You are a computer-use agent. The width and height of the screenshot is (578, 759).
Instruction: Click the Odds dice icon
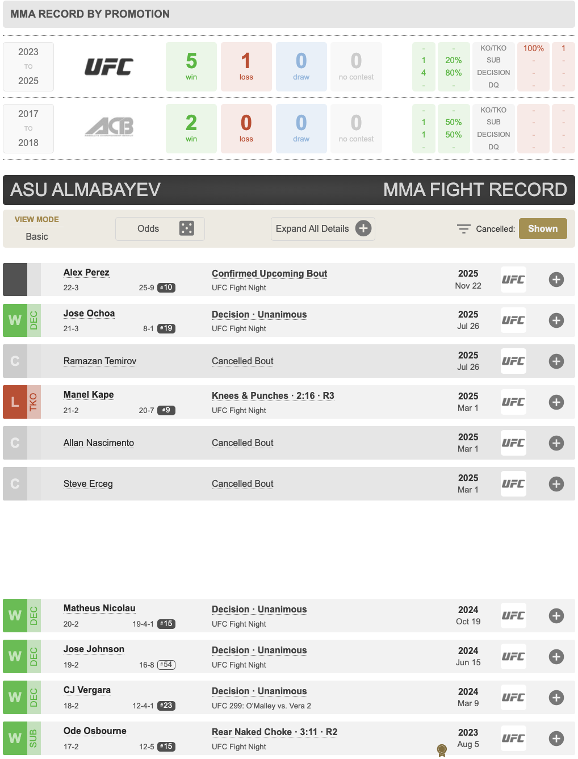(x=186, y=228)
